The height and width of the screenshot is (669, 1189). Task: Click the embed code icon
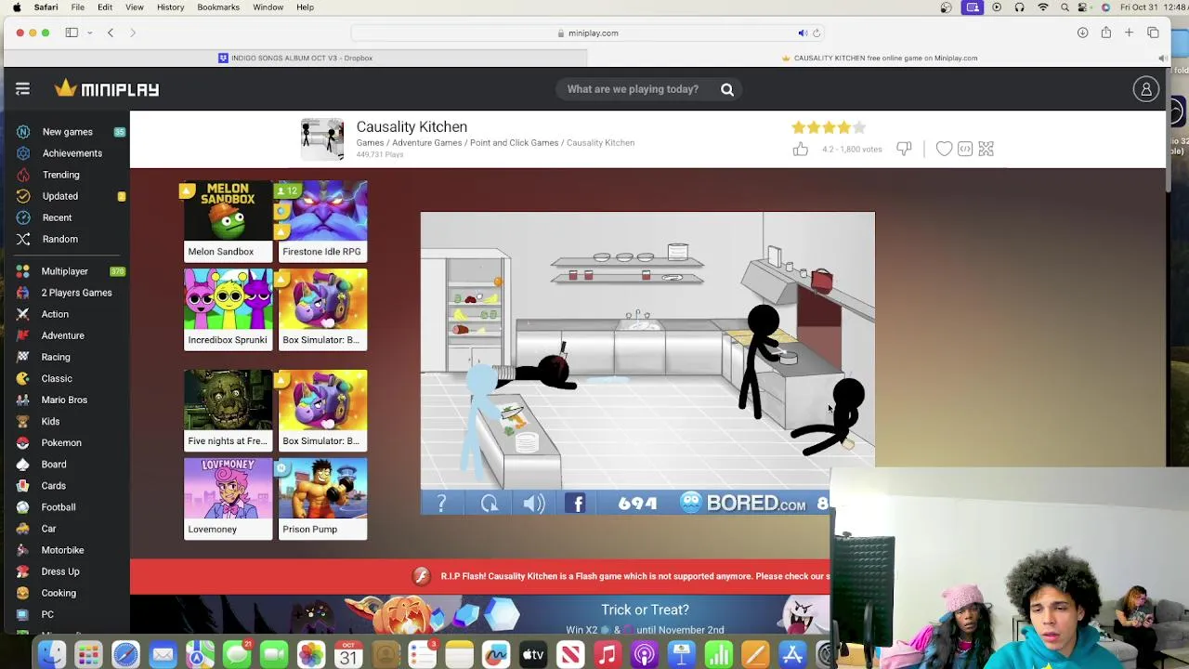coord(965,149)
